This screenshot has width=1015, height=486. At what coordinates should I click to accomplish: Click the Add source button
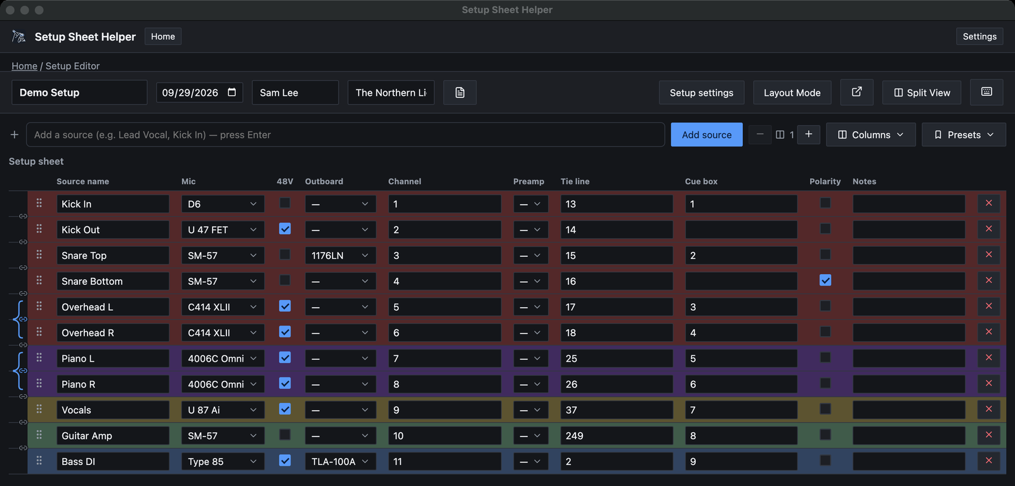point(707,135)
